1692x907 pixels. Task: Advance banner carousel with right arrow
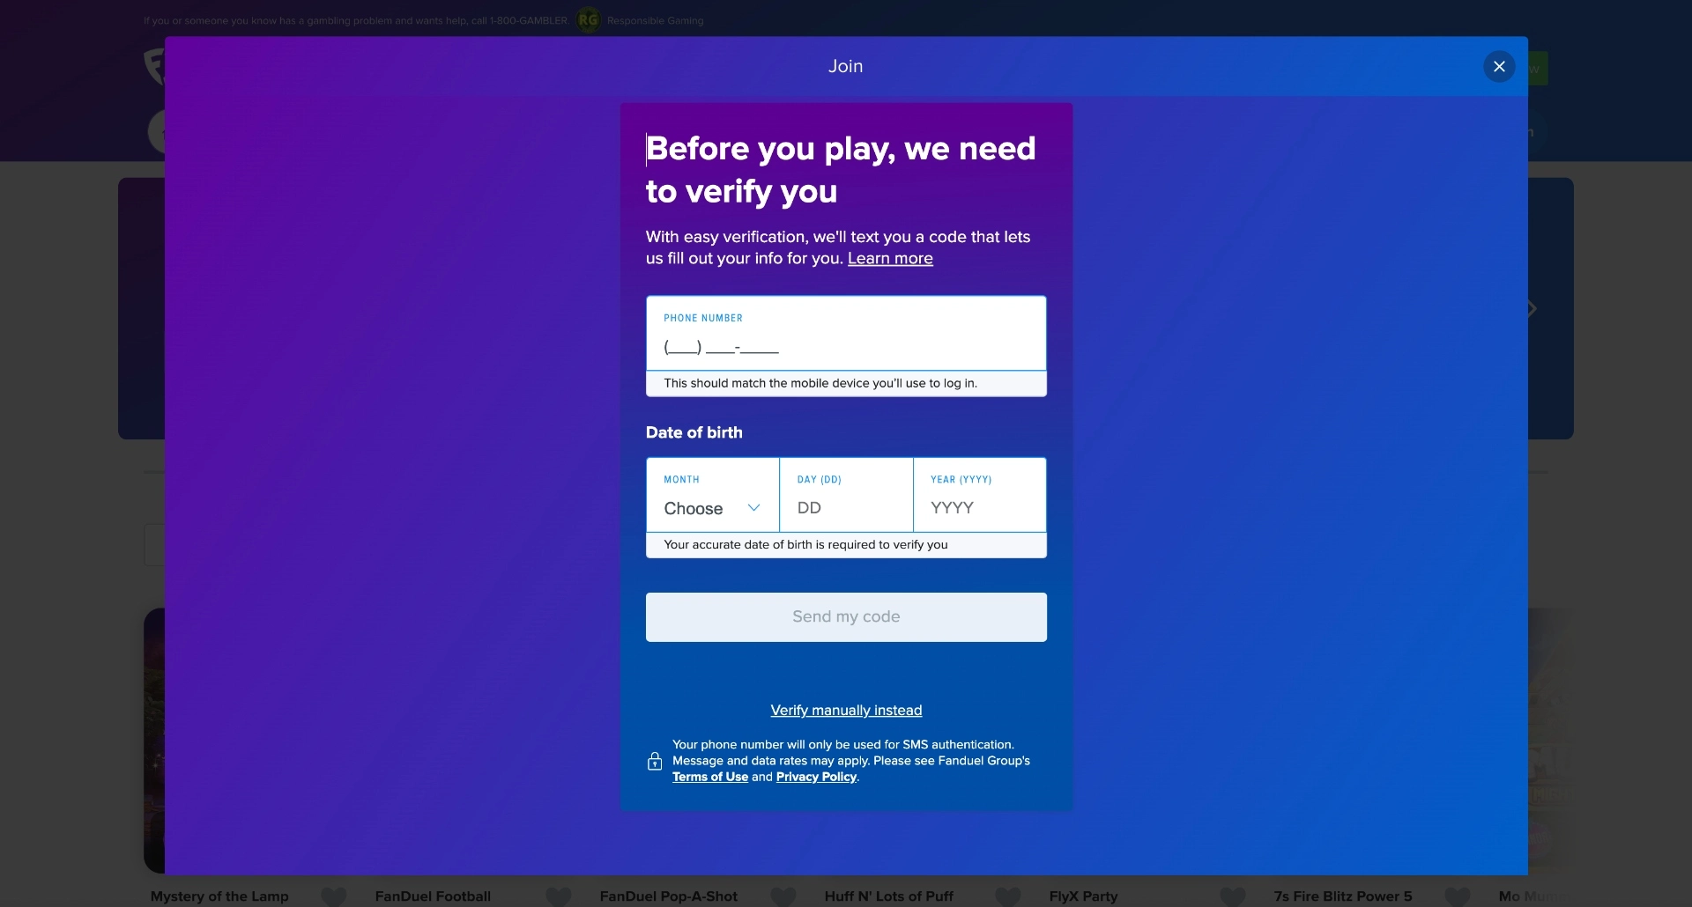(x=1532, y=309)
